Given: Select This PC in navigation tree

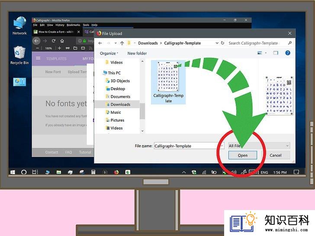Looking at the screenshot, I should coord(112,73).
